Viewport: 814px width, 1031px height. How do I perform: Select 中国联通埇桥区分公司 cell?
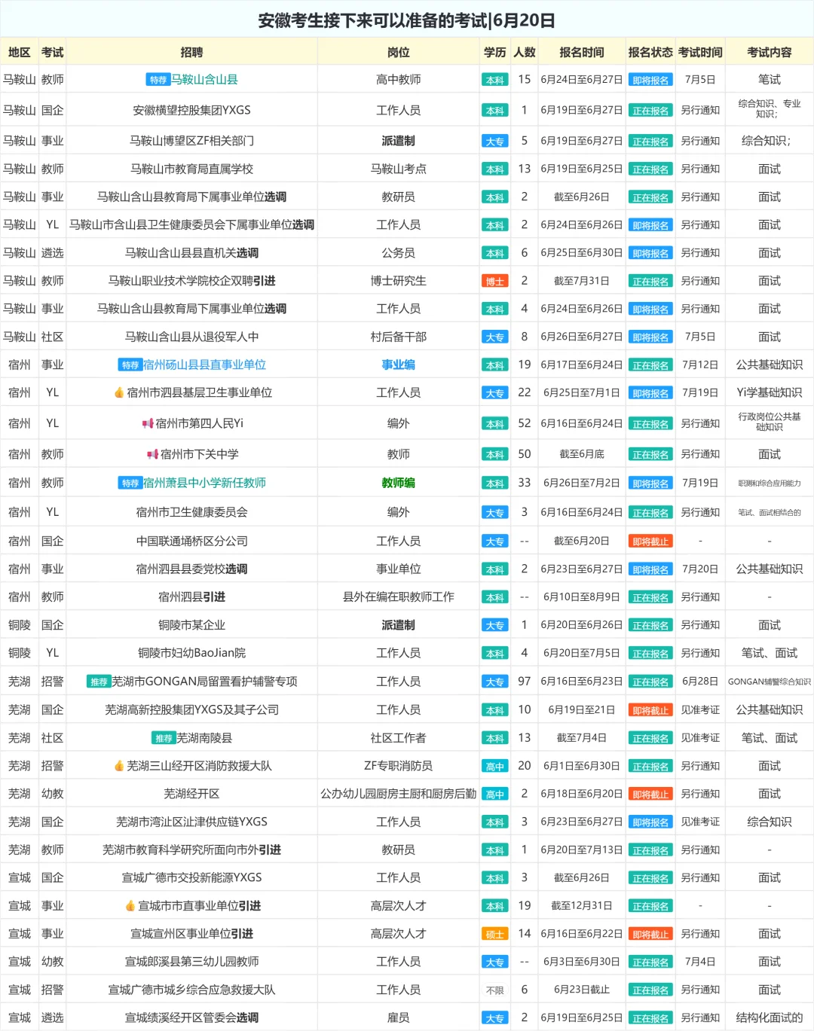(x=191, y=541)
